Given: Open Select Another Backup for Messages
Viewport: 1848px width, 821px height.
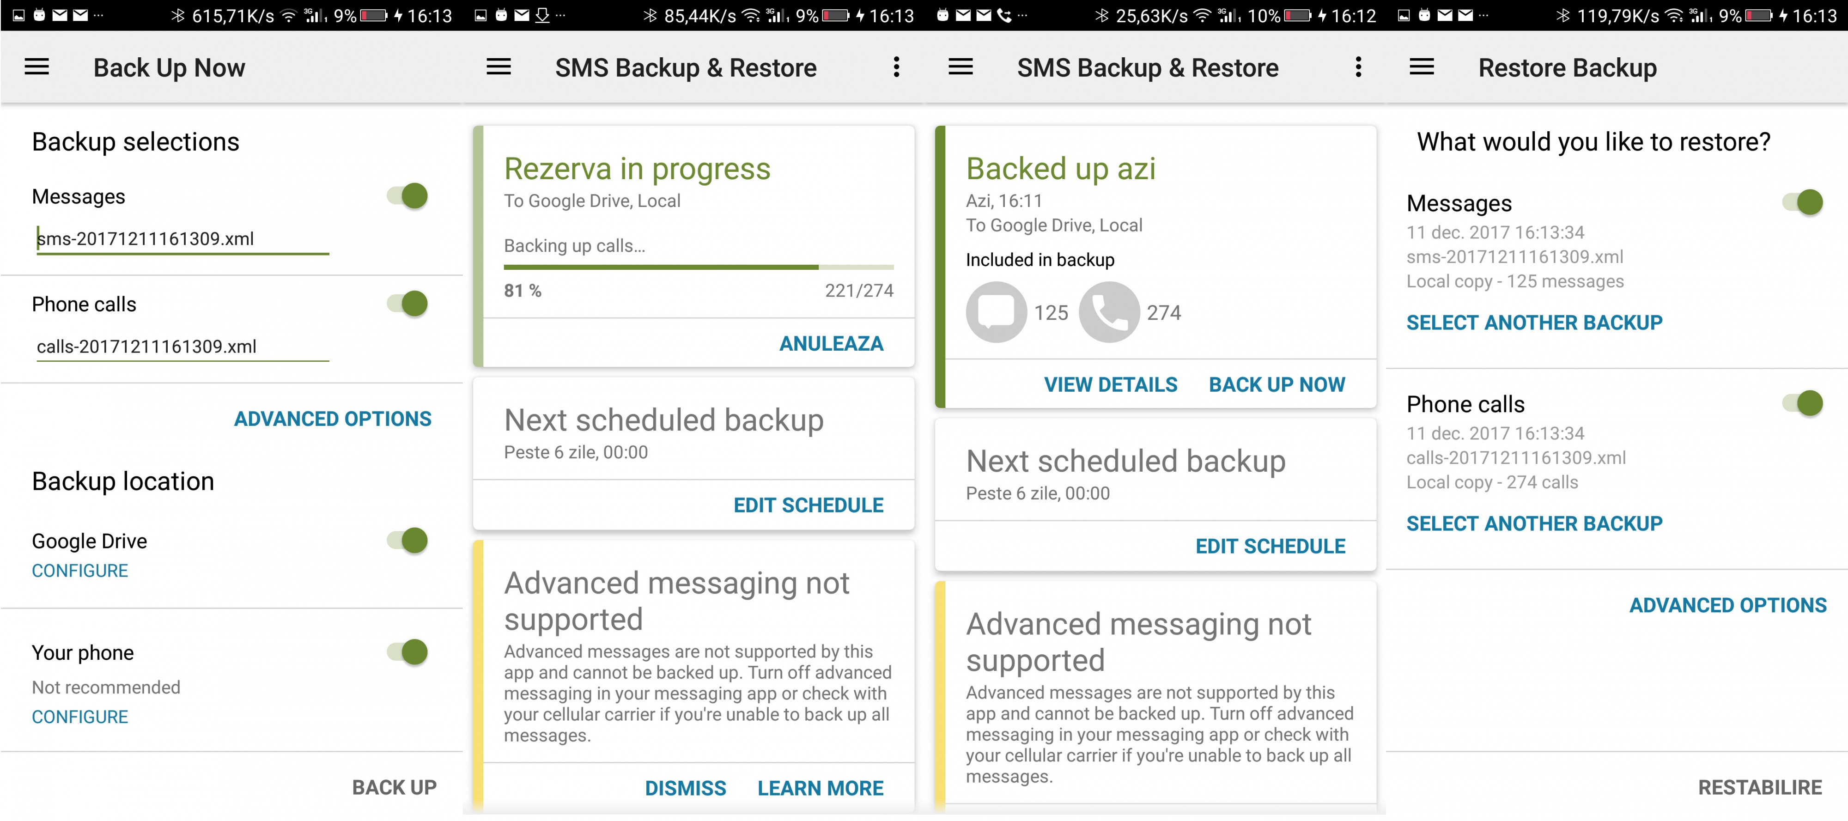Looking at the screenshot, I should coord(1534,323).
